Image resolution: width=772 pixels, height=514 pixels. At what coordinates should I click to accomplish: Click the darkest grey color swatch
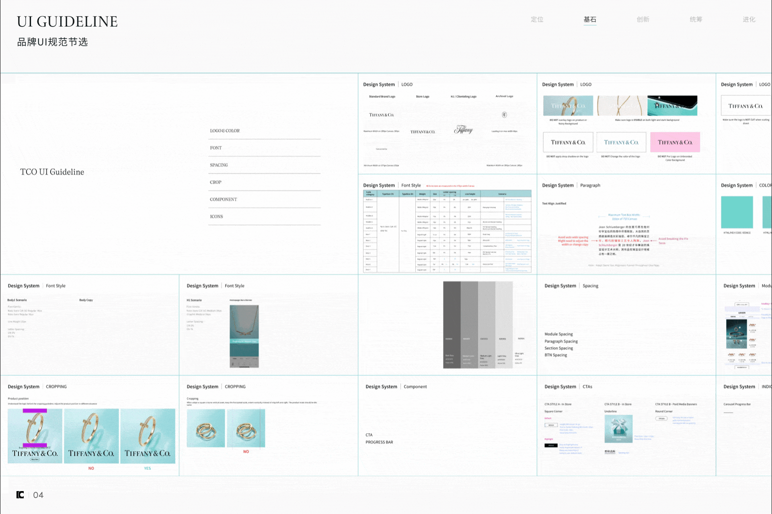click(x=452, y=325)
